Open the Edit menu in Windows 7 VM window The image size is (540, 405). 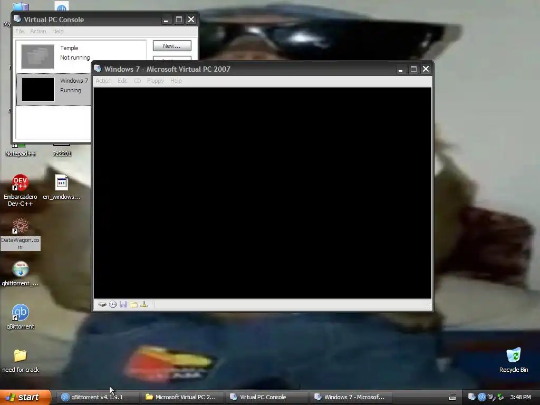(x=122, y=81)
